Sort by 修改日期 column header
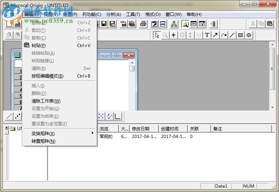279x192 pixels. (x=144, y=129)
